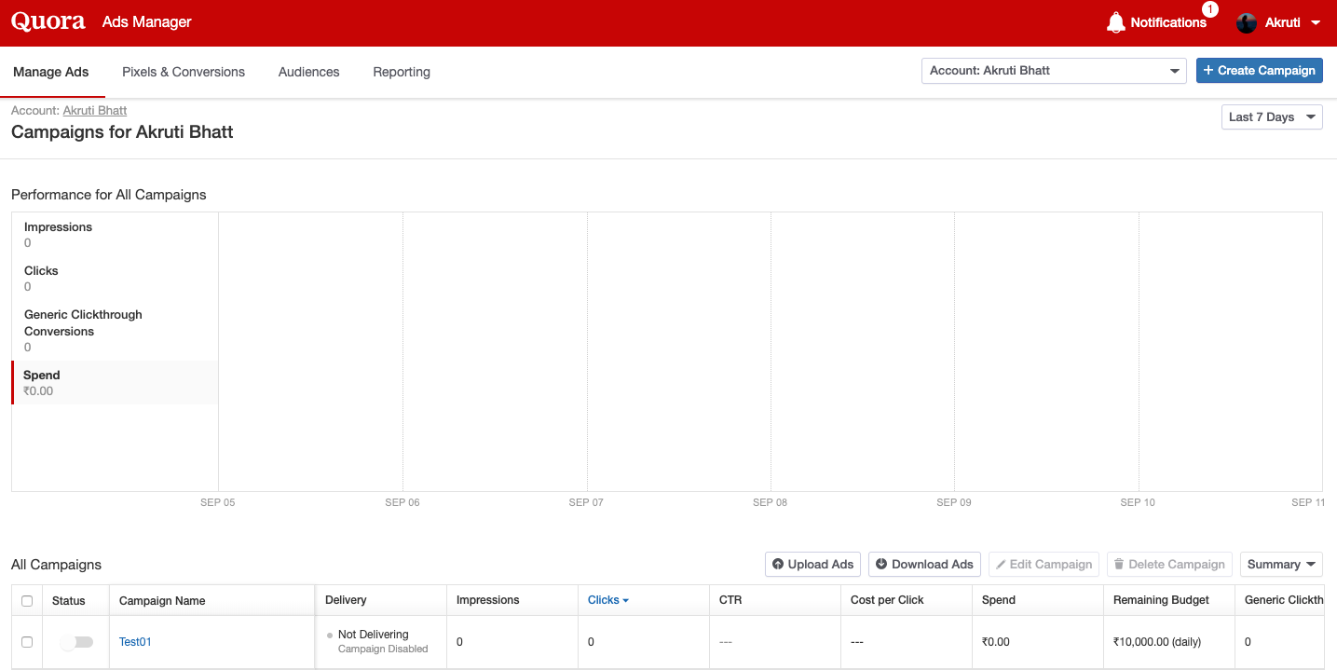The width and height of the screenshot is (1337, 670).
Task: Open the Account: Akruti Bhatt dropdown
Action: (x=1053, y=71)
